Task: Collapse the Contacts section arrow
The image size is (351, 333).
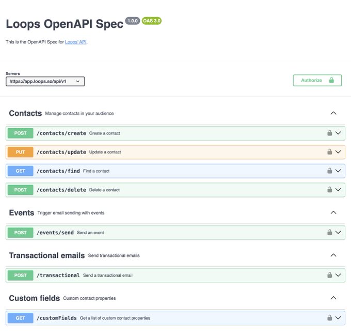Action: click(x=333, y=113)
